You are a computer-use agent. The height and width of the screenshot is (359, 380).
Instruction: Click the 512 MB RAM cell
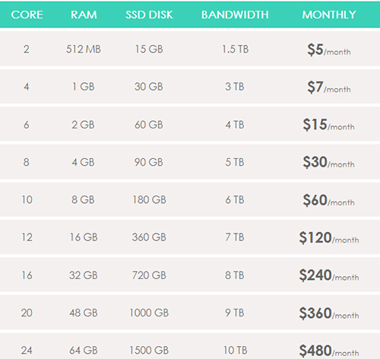click(84, 49)
